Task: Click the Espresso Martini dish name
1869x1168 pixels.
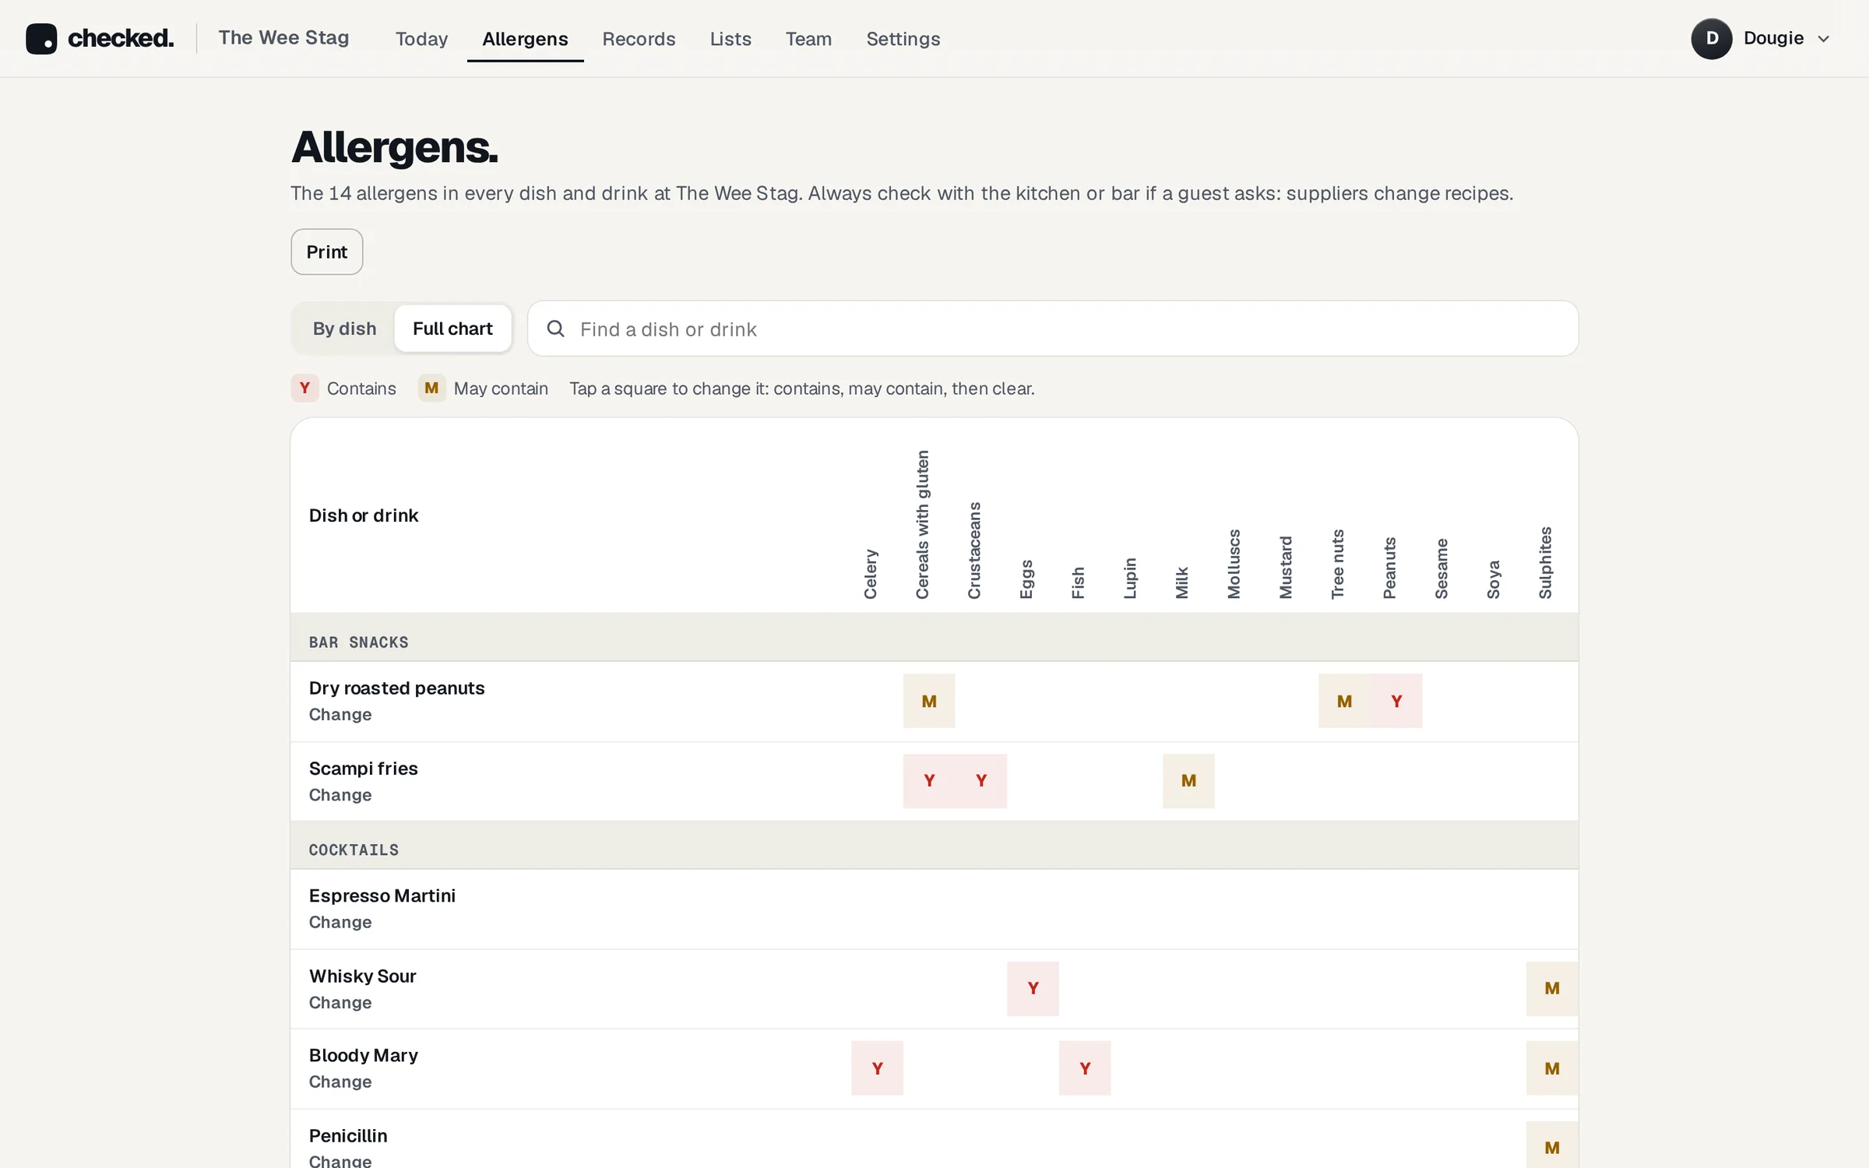Action: point(382,895)
